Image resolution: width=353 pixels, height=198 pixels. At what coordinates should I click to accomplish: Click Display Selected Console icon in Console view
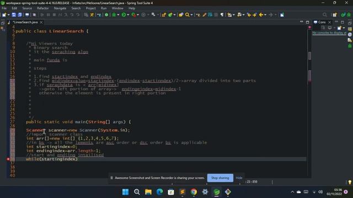(x=330, y=28)
